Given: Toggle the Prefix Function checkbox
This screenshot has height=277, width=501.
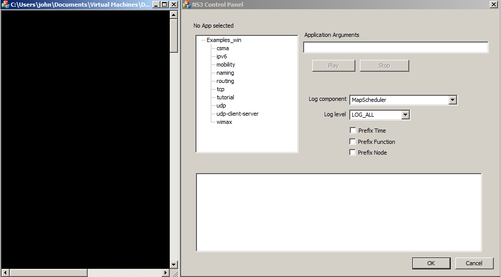Looking at the screenshot, I should [352, 141].
